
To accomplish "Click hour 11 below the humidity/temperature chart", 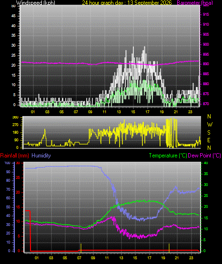I will tap(107, 258).
